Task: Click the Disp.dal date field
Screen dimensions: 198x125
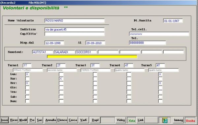Action: tap(54, 43)
